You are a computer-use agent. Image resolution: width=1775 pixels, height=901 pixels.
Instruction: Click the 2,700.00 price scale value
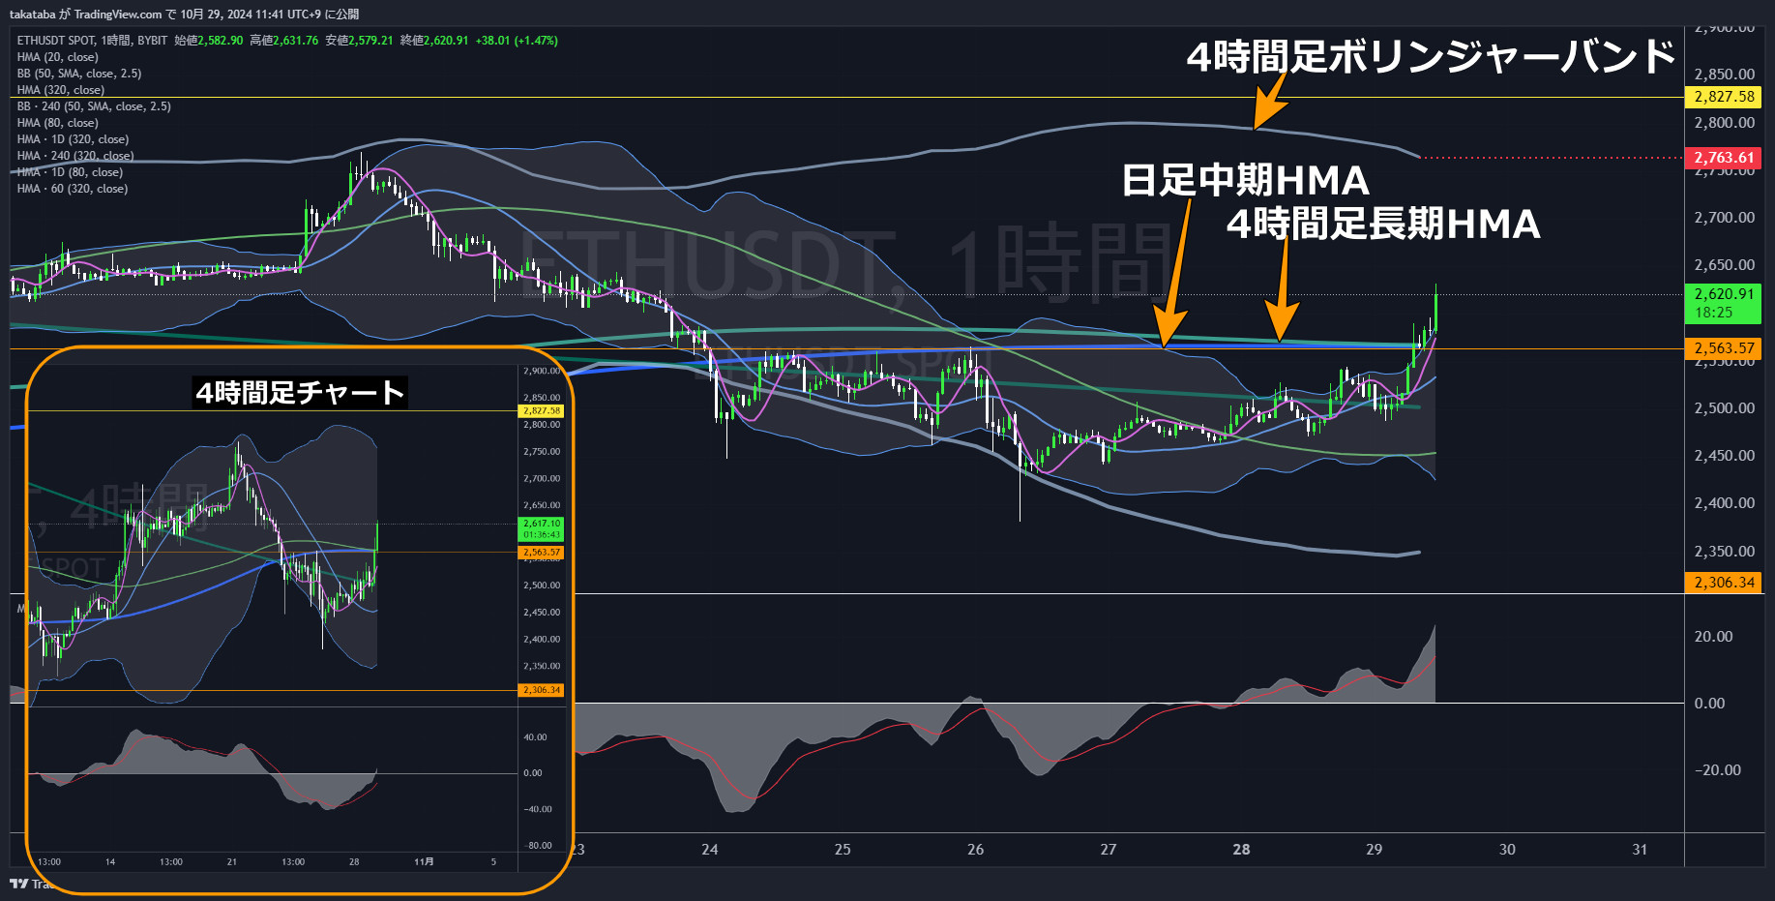(x=1724, y=218)
